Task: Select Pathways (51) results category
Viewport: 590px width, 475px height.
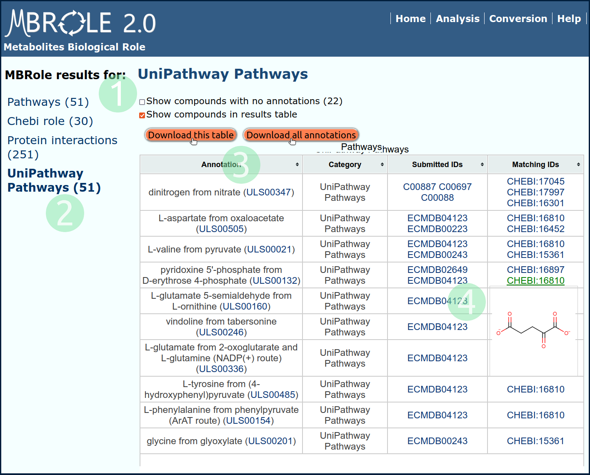Action: click(48, 102)
